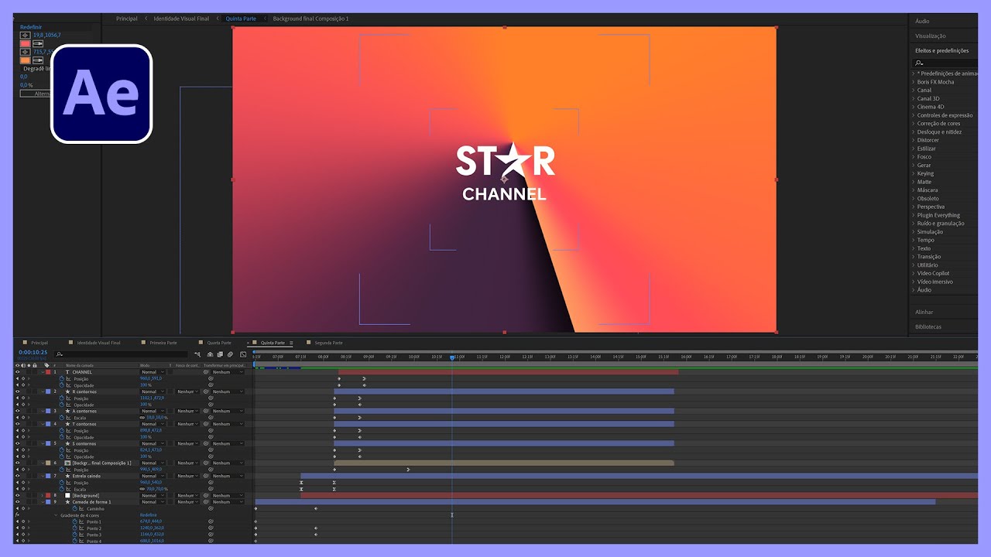Select the Estrela caindo layer name
The width and height of the screenshot is (991, 557).
(87, 476)
